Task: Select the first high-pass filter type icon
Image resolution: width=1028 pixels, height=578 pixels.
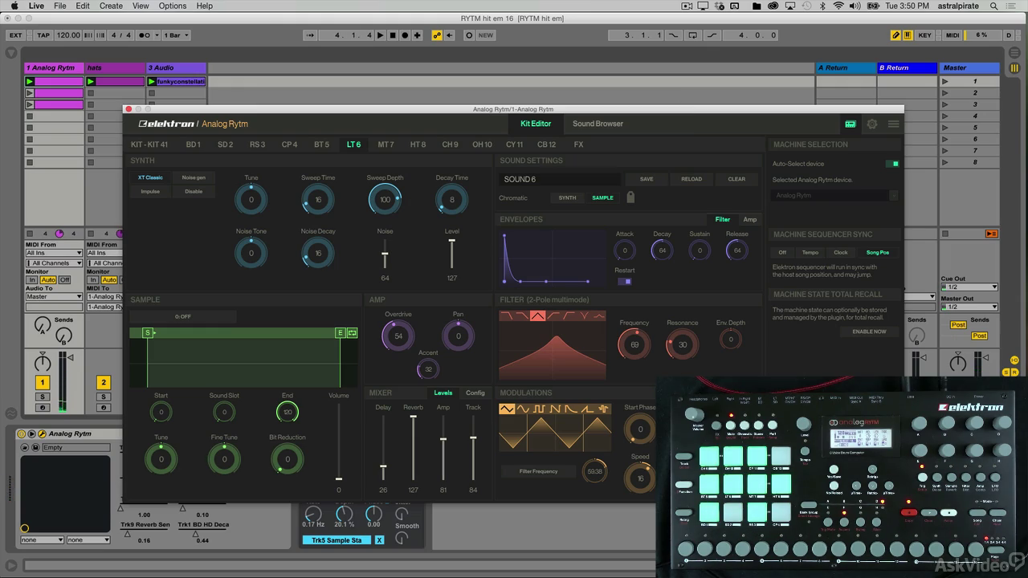Action: (x=553, y=315)
